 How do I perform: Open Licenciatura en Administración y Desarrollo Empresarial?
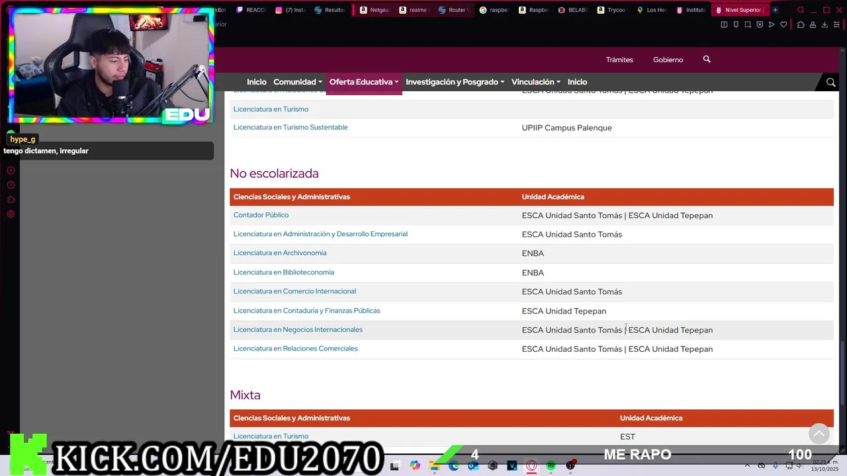click(320, 234)
